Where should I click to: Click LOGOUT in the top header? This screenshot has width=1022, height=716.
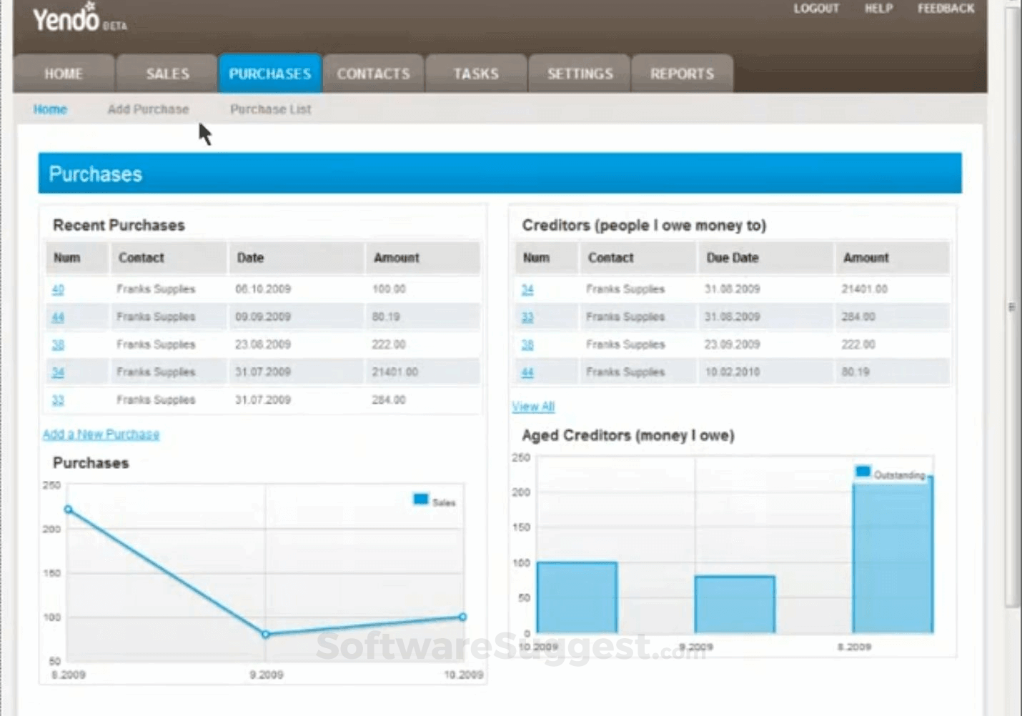[x=816, y=9]
